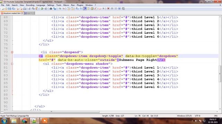Screen dimensions: 222x124
Task: Print the document from the toolbar
Action: click(25, 9)
